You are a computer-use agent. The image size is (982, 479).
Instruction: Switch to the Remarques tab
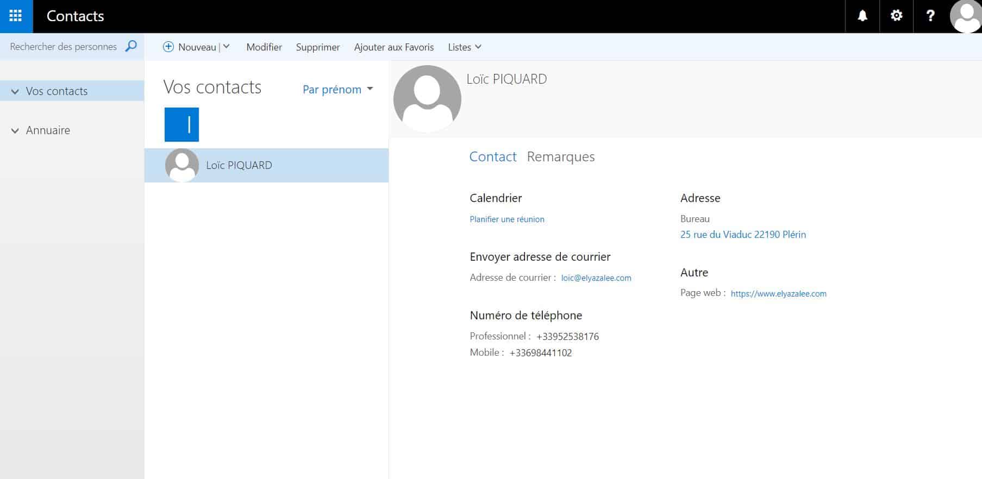coord(560,156)
